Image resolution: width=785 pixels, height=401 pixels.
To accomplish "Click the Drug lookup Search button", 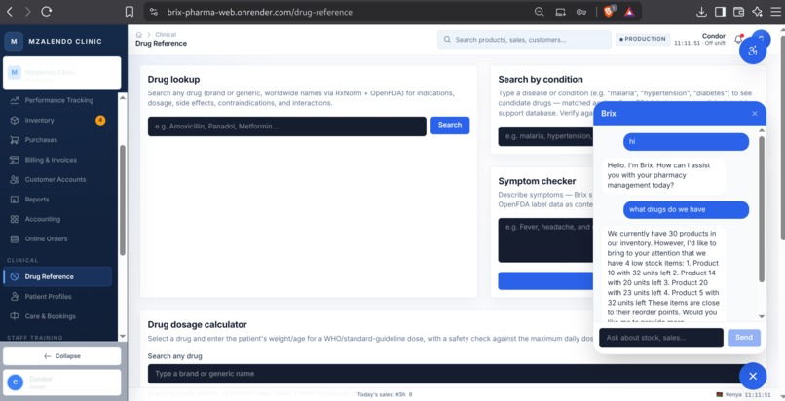I will pos(450,125).
